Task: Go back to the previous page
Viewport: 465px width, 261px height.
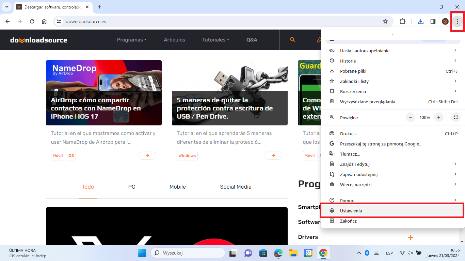Action: coord(7,21)
